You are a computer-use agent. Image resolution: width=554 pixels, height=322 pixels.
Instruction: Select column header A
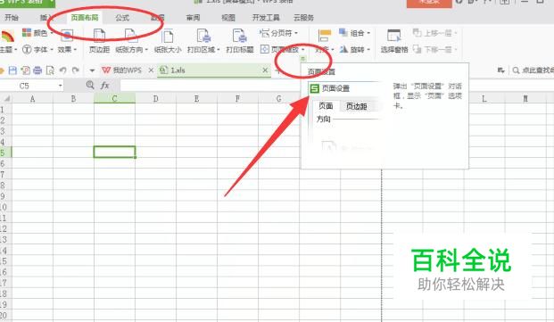(32, 98)
